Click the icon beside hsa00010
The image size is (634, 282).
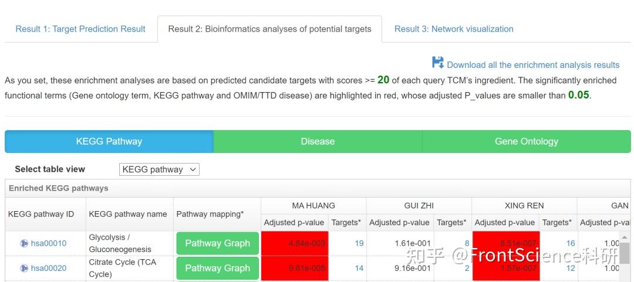coord(24,243)
